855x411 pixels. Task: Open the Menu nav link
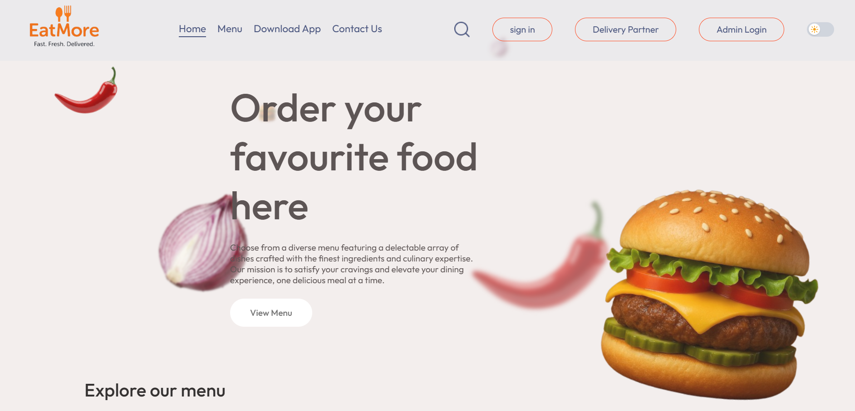[230, 29]
